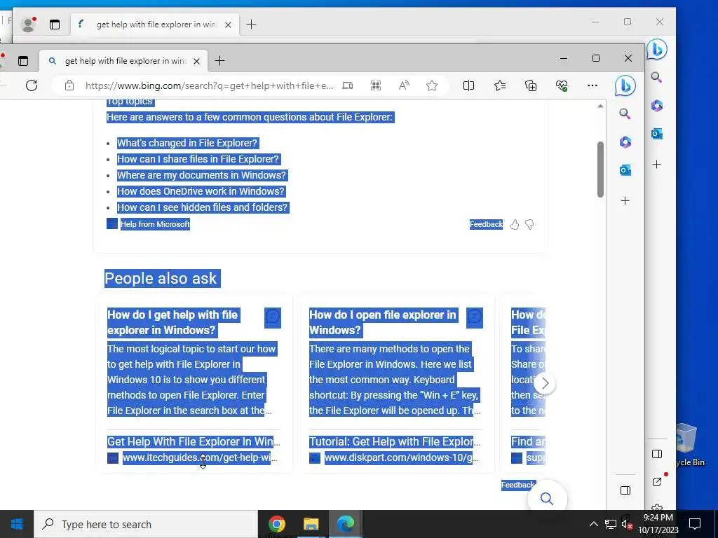
Task: Click Feedback below People also ask cards
Action: coord(518,485)
